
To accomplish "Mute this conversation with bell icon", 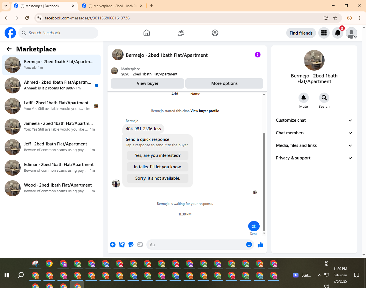I will tap(304, 98).
